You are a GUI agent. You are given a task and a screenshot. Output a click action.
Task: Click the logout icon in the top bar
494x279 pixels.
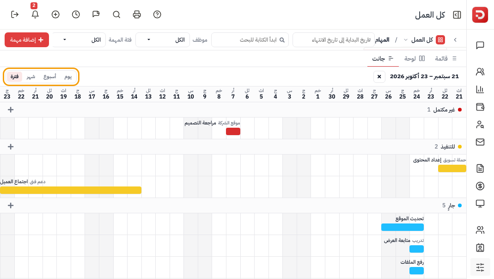pyautogui.click(x=15, y=14)
